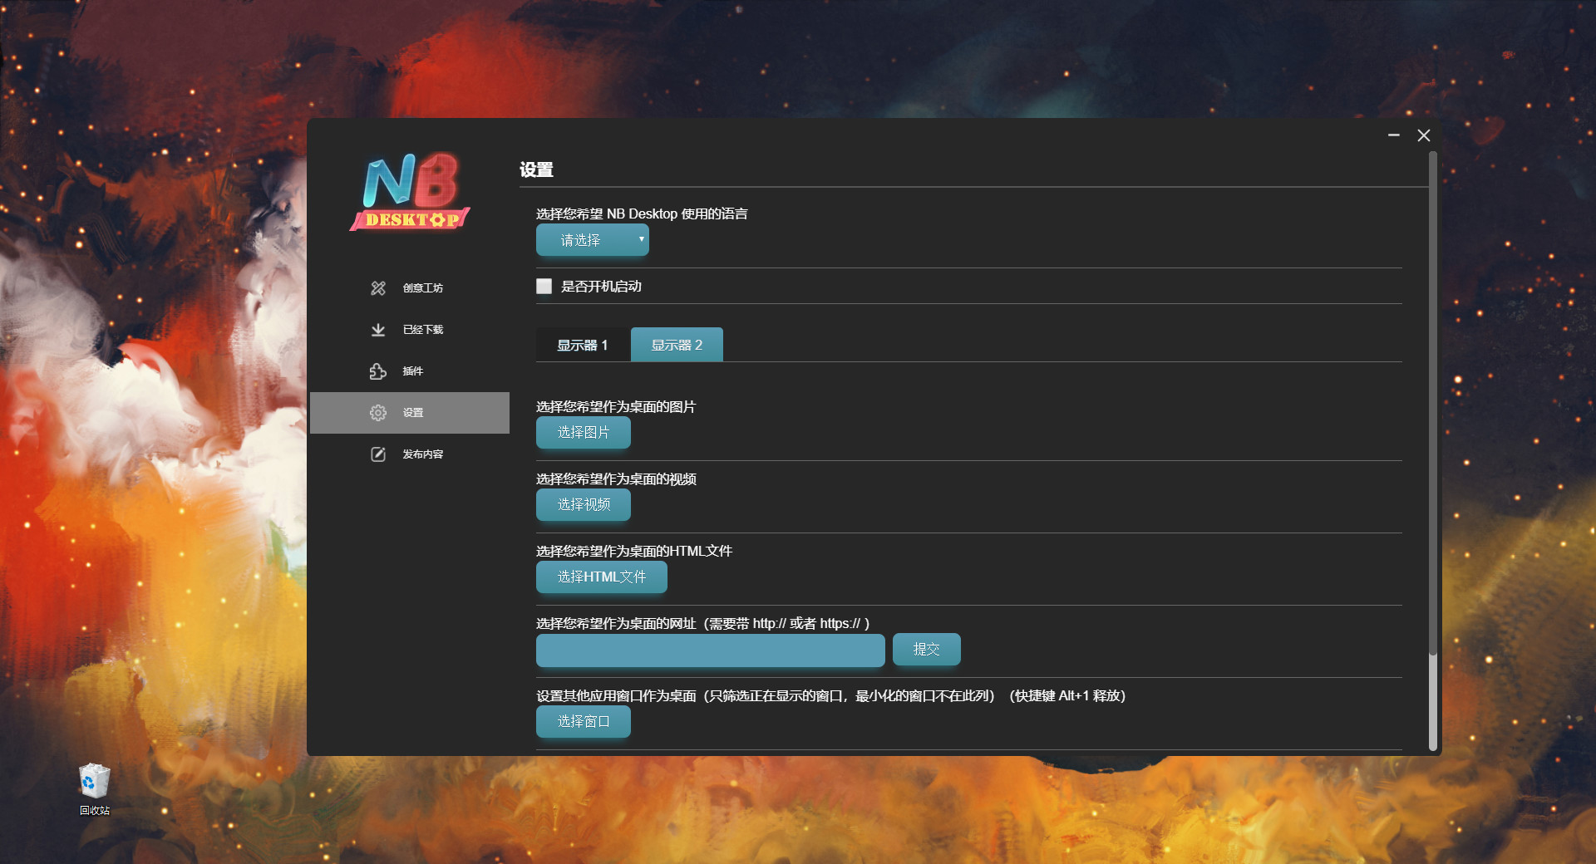Open the 请选择 language dropdown

pos(592,240)
